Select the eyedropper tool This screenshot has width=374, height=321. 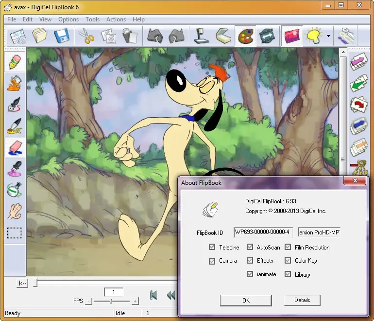coord(15,169)
